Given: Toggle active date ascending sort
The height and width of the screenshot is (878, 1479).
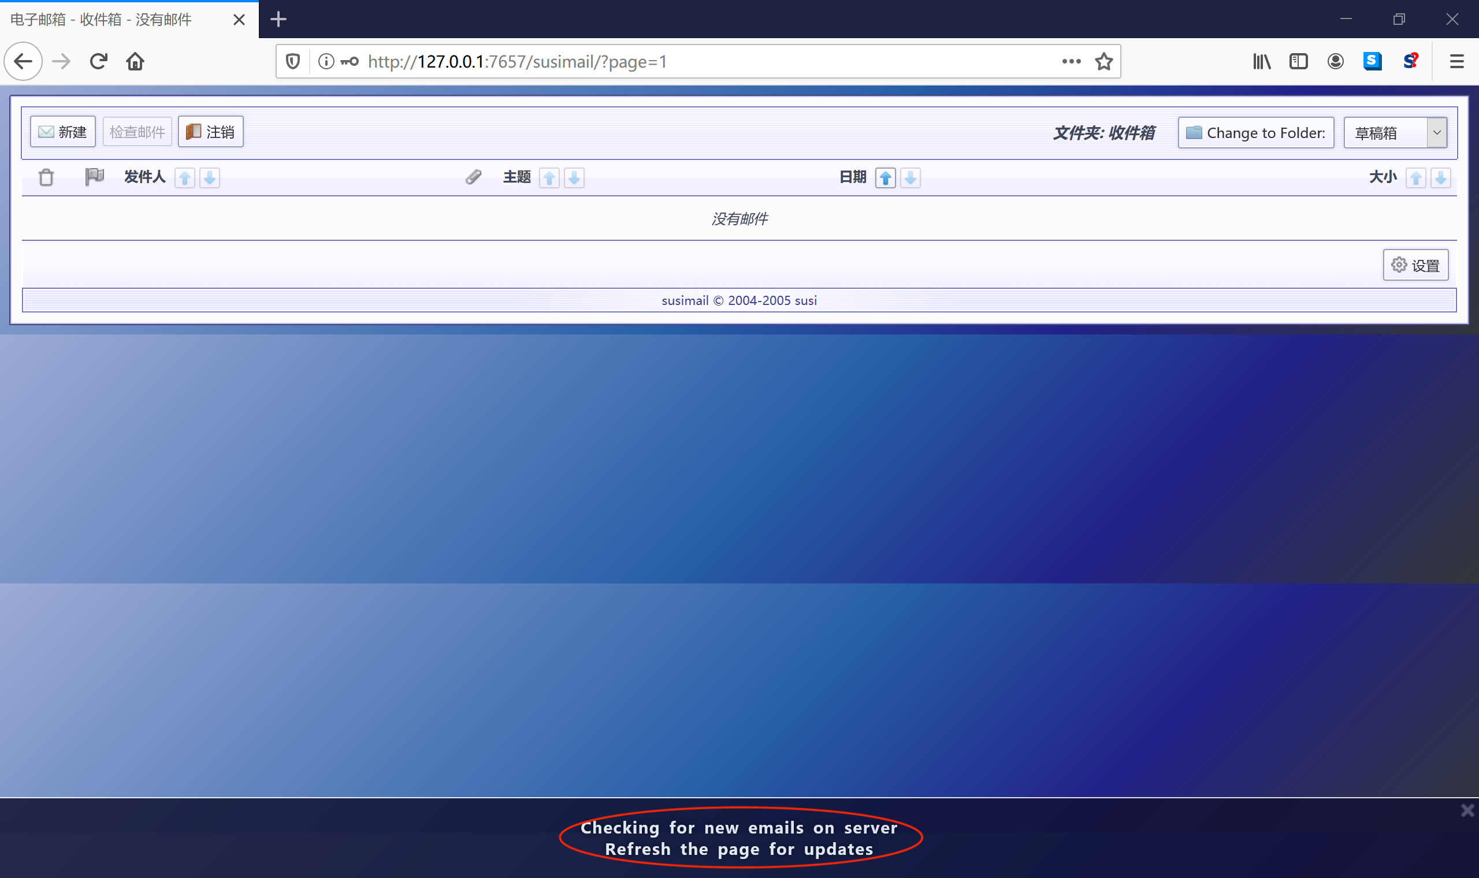Looking at the screenshot, I should [886, 178].
